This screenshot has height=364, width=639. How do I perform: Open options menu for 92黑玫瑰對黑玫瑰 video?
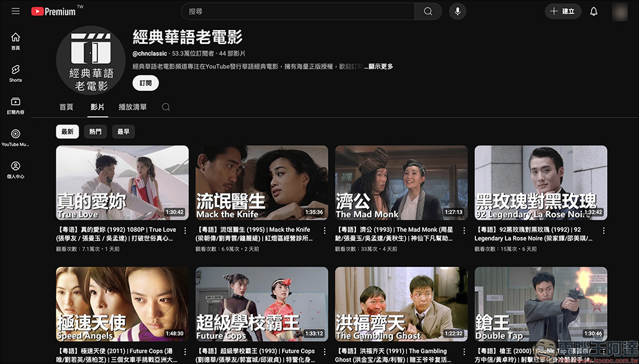click(x=604, y=231)
